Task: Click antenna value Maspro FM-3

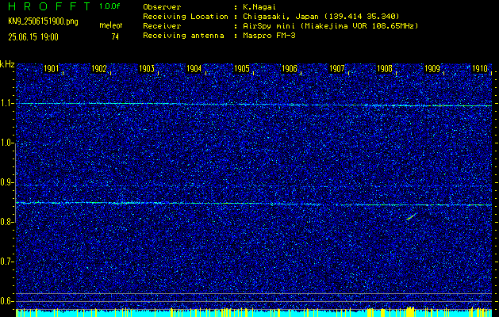Action: click(268, 36)
